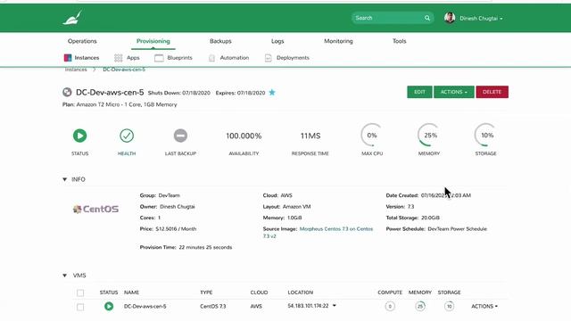571x321 pixels.
Task: Click instance type icon beside DC-Dev-aws-cen-5 title
Action: [67, 92]
